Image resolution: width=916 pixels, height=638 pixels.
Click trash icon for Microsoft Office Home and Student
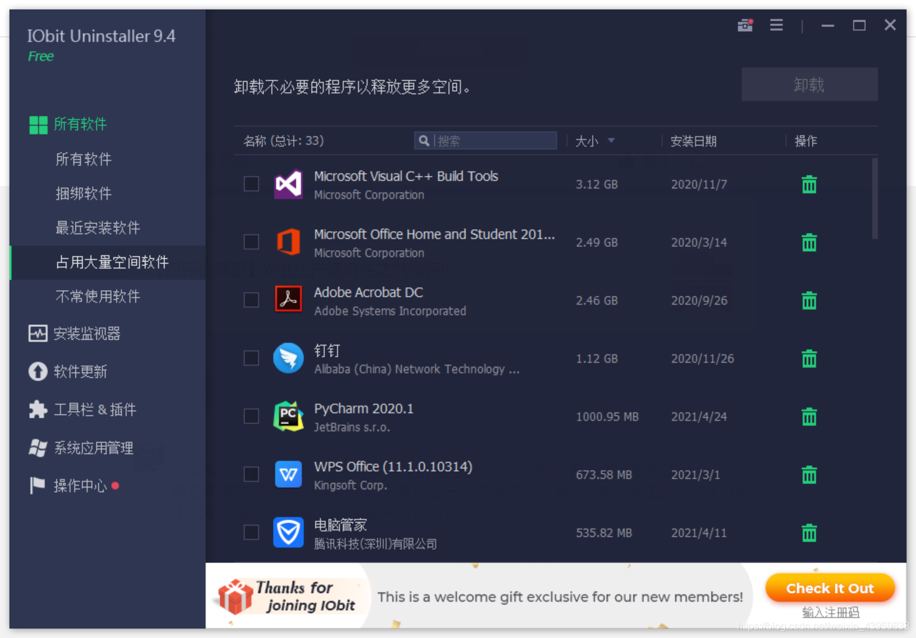(x=809, y=243)
